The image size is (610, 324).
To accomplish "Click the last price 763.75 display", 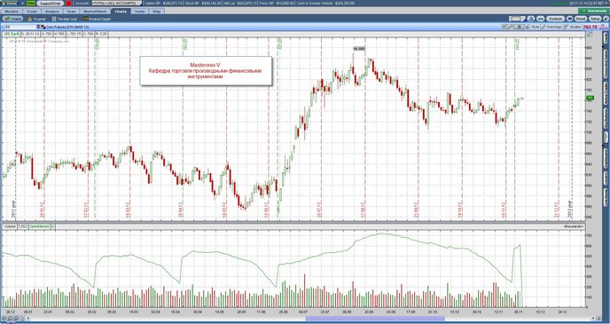I will tap(590, 27).
